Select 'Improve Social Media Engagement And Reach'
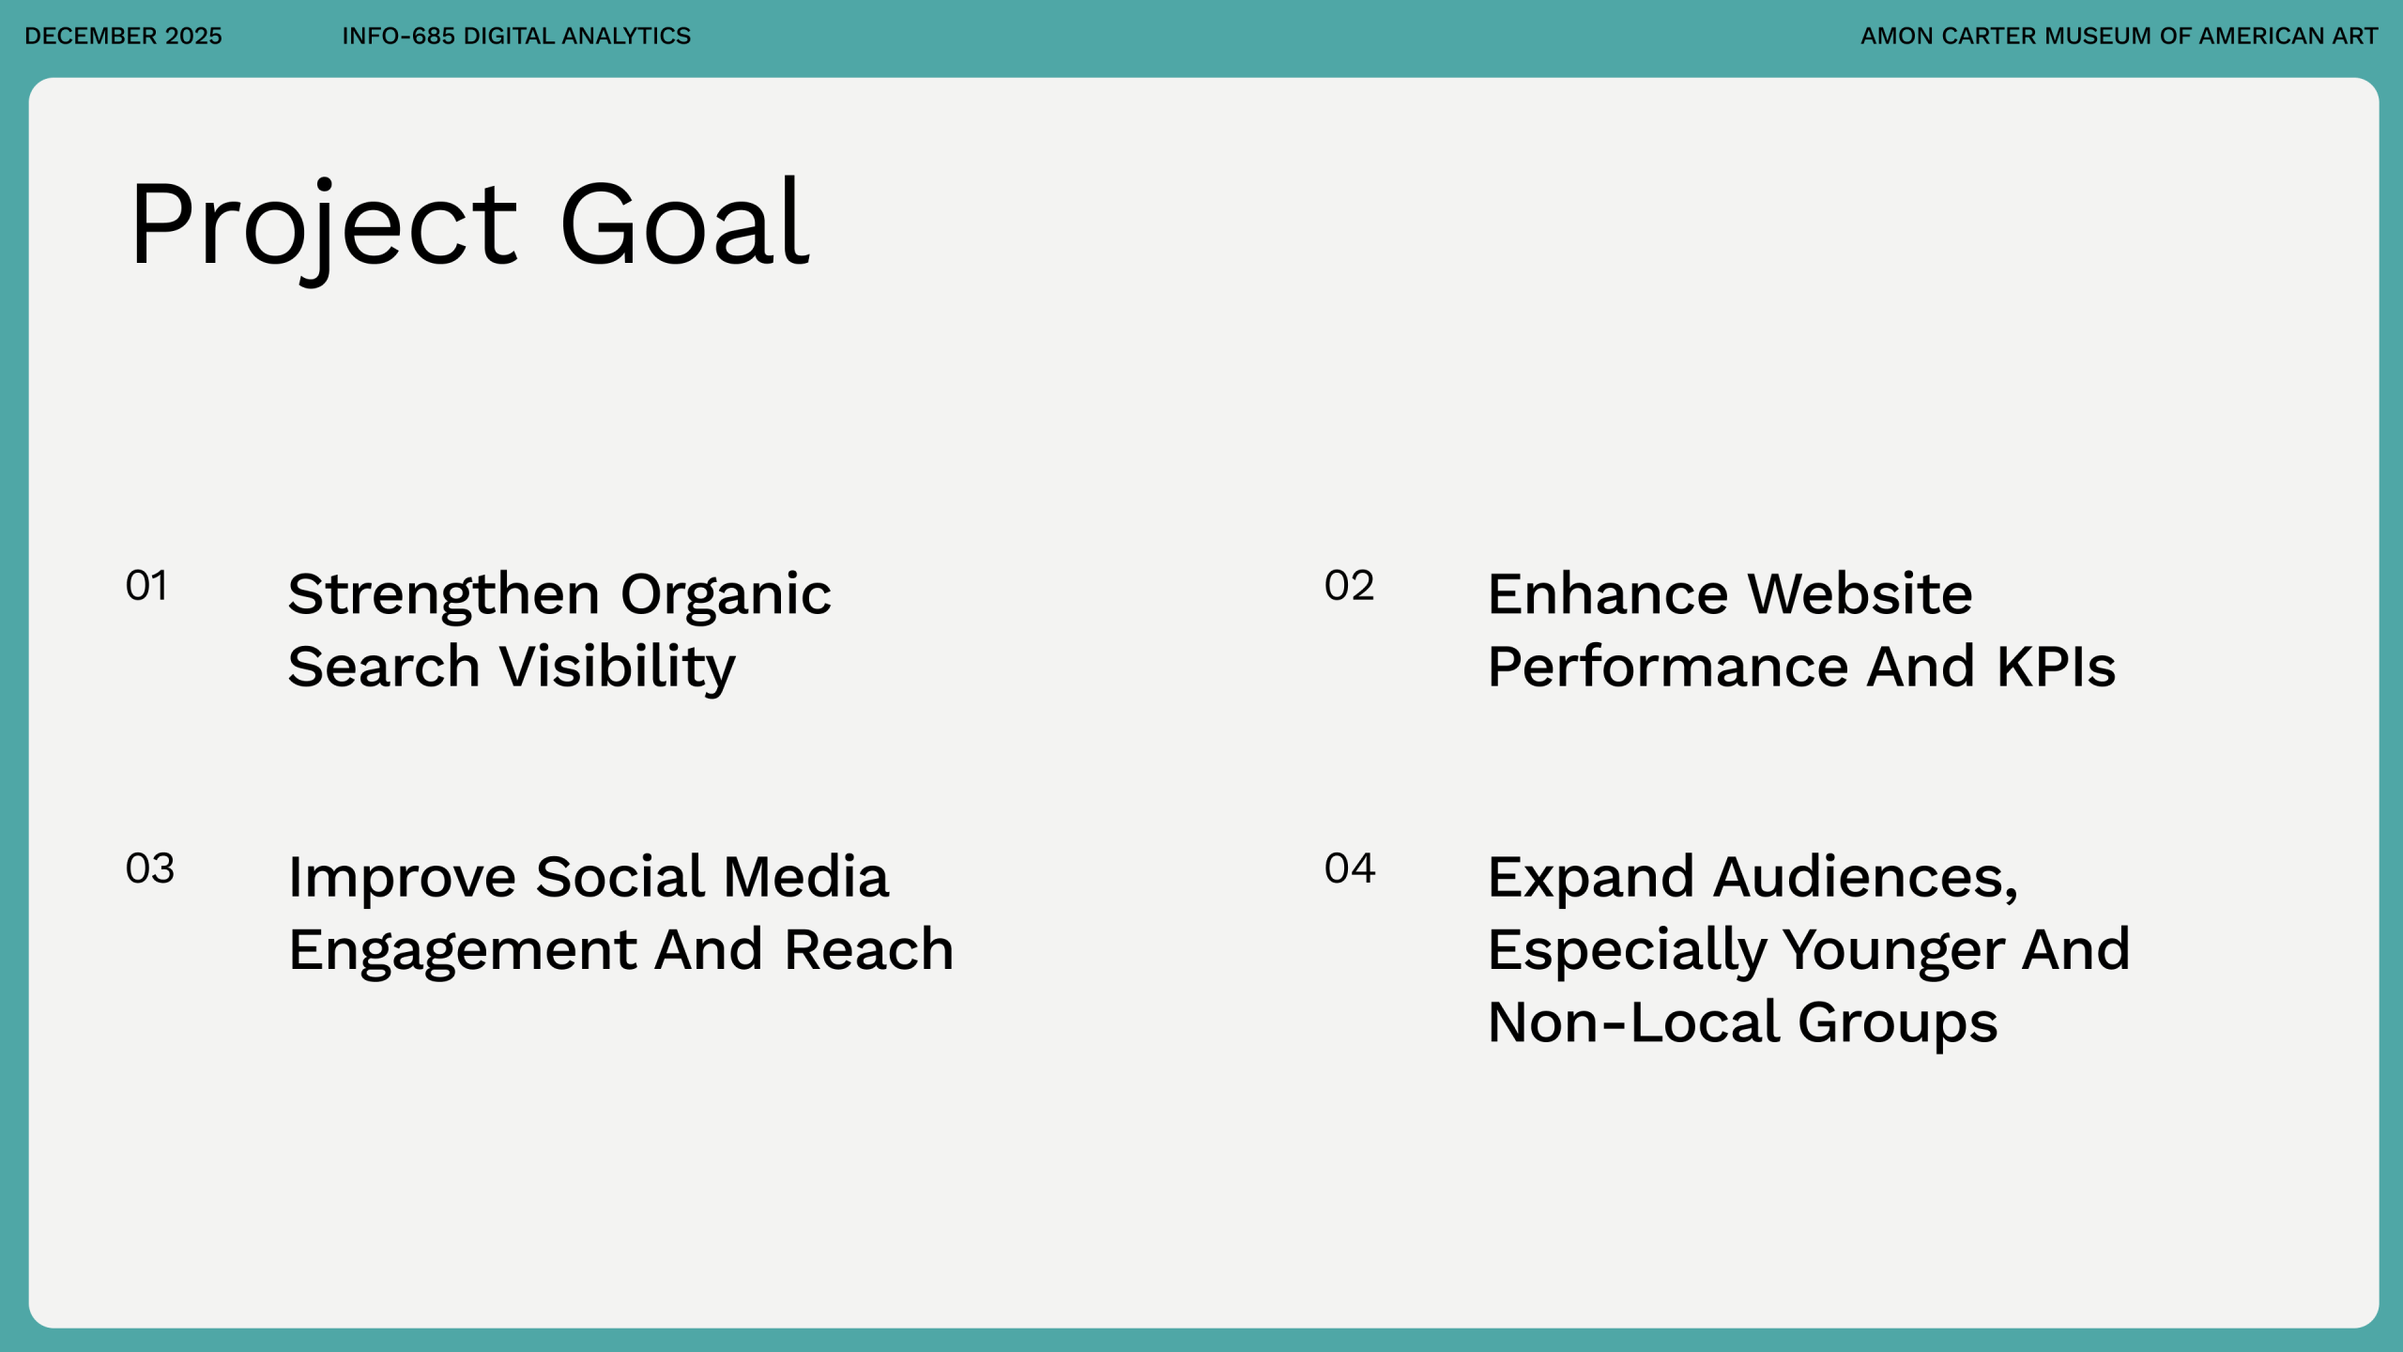The height and width of the screenshot is (1352, 2403). click(x=620, y=913)
